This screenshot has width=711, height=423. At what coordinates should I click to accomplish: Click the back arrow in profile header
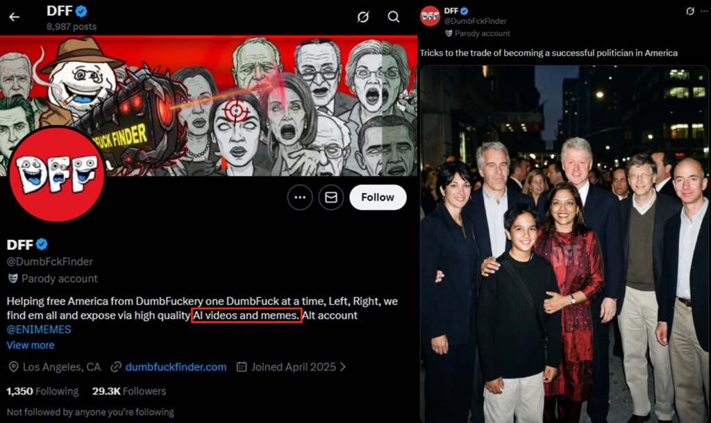15,17
